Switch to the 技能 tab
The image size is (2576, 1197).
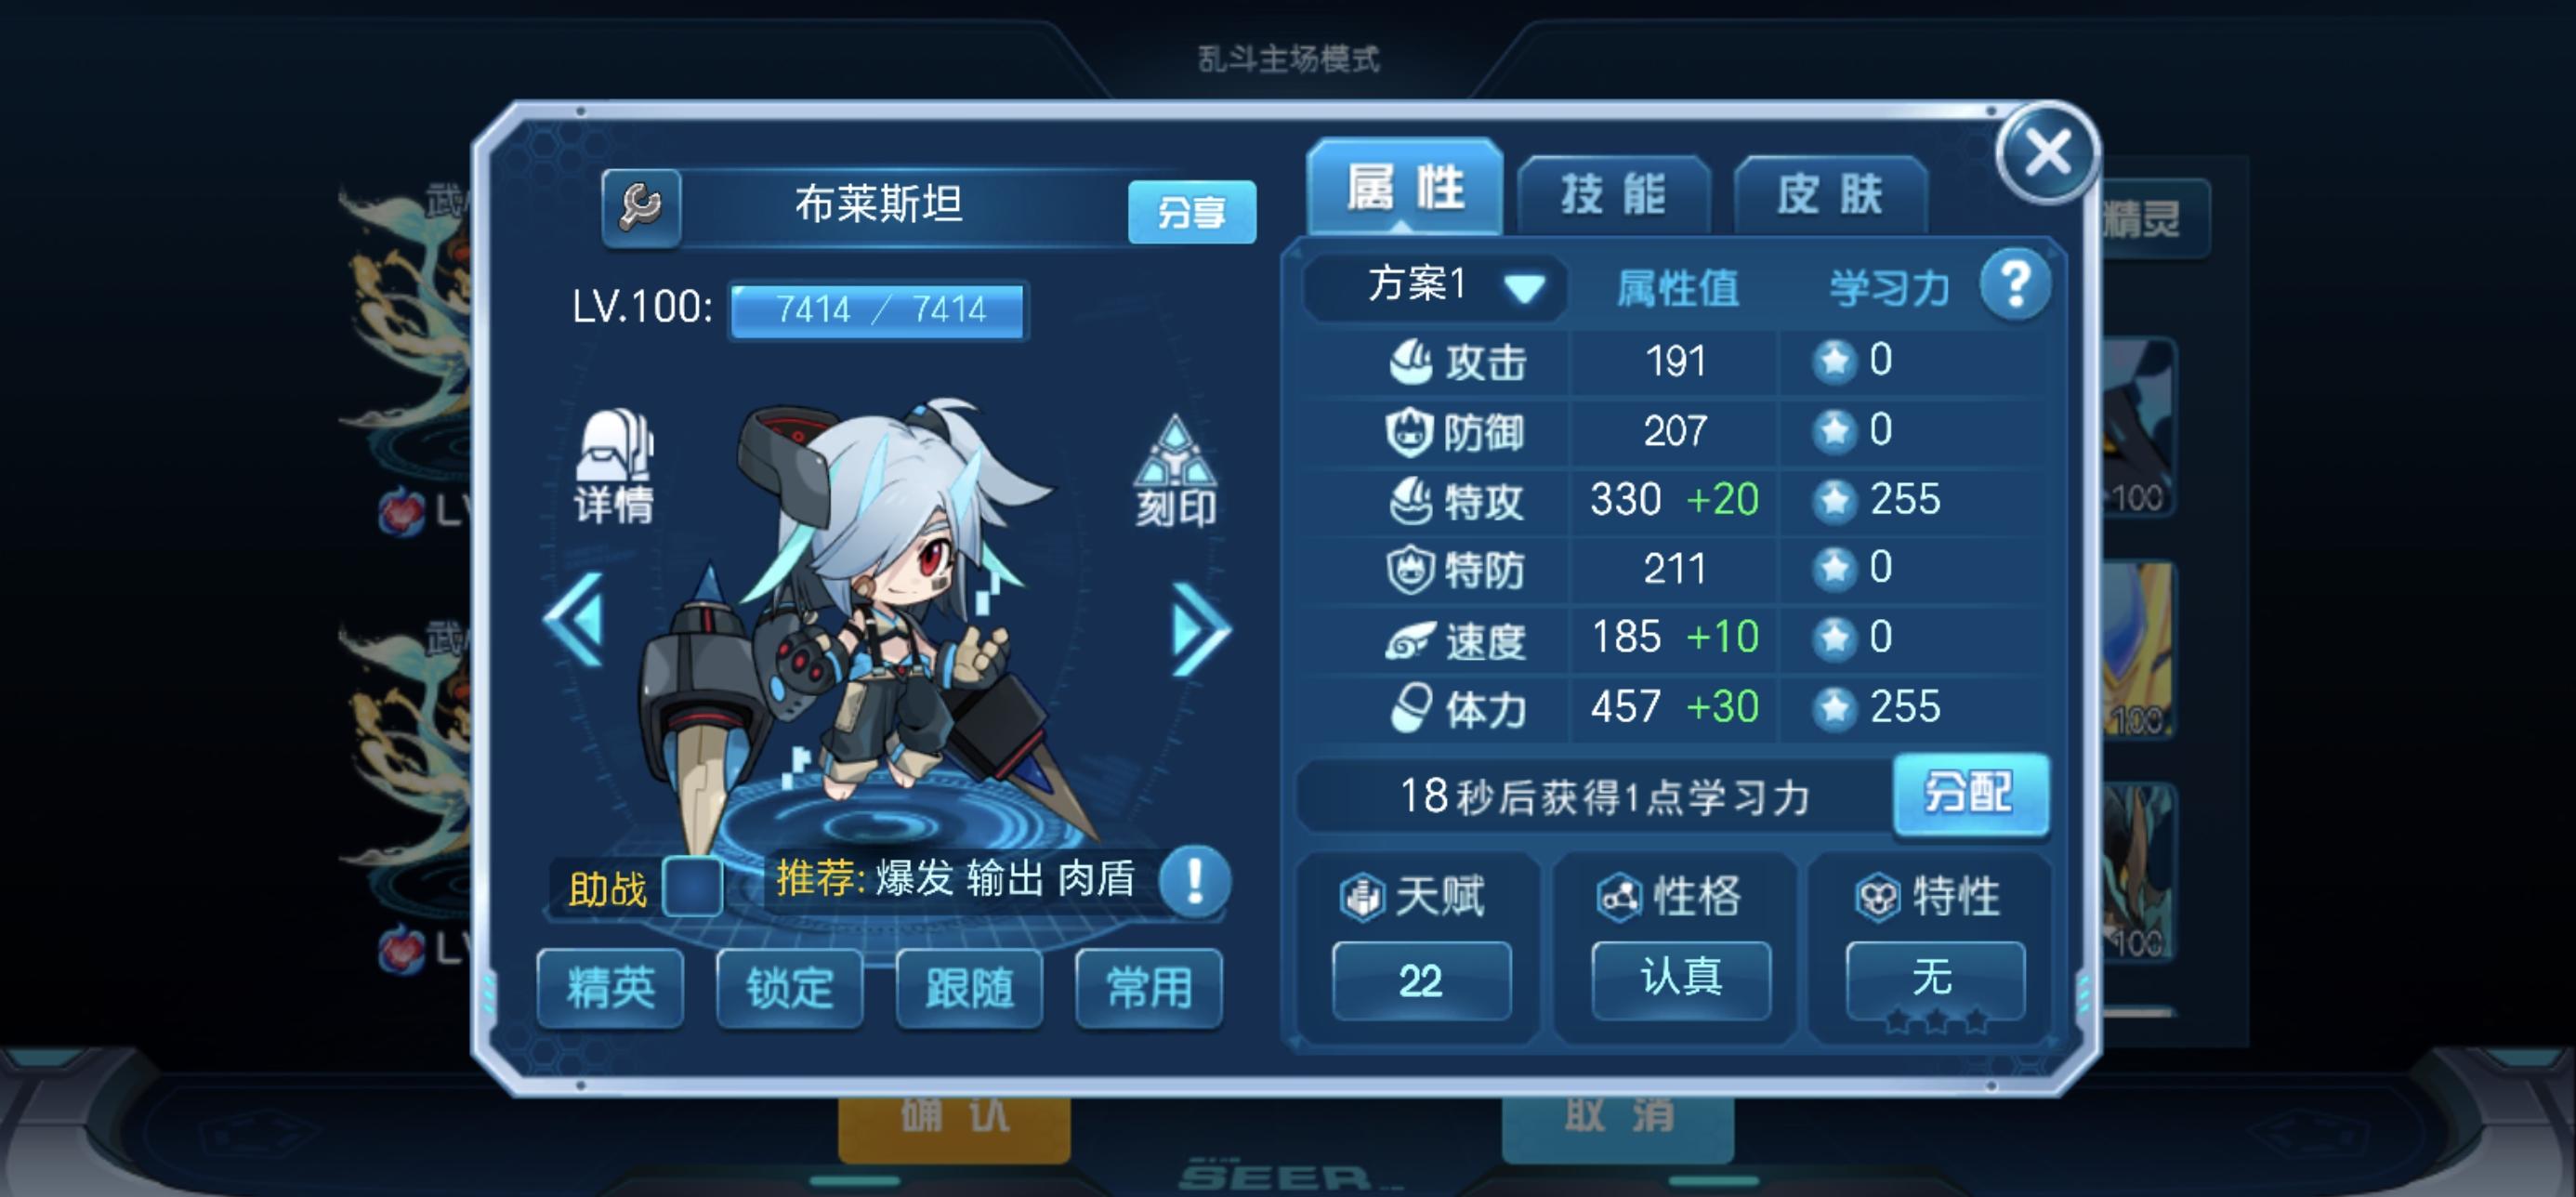(x=1613, y=194)
